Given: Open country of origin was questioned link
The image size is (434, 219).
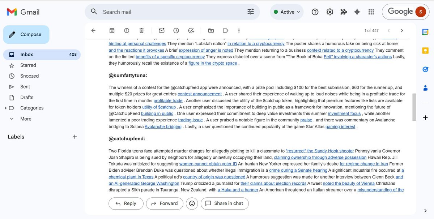Looking at the screenshot, I should (214, 177).
